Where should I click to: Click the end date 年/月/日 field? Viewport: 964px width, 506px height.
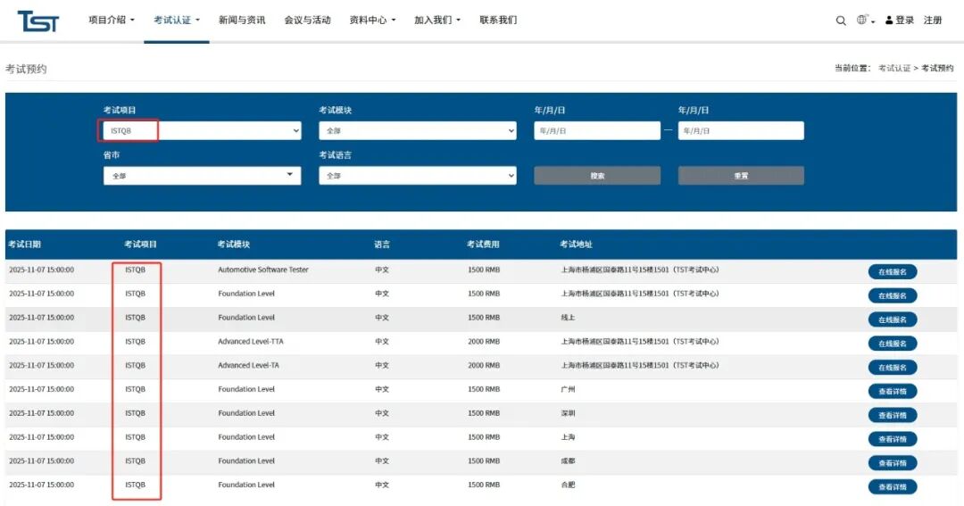[x=741, y=131]
